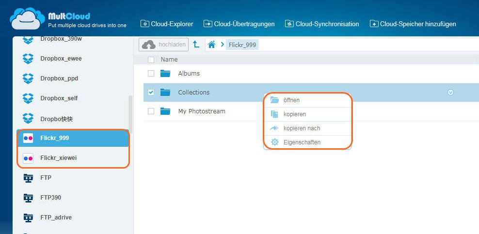Open the My Photostream folder name
Viewport: 479px width, 234px height.
[x=202, y=111]
